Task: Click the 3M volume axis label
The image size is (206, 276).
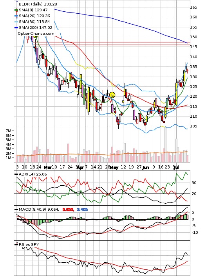Action: pyautogui.click(x=9, y=149)
